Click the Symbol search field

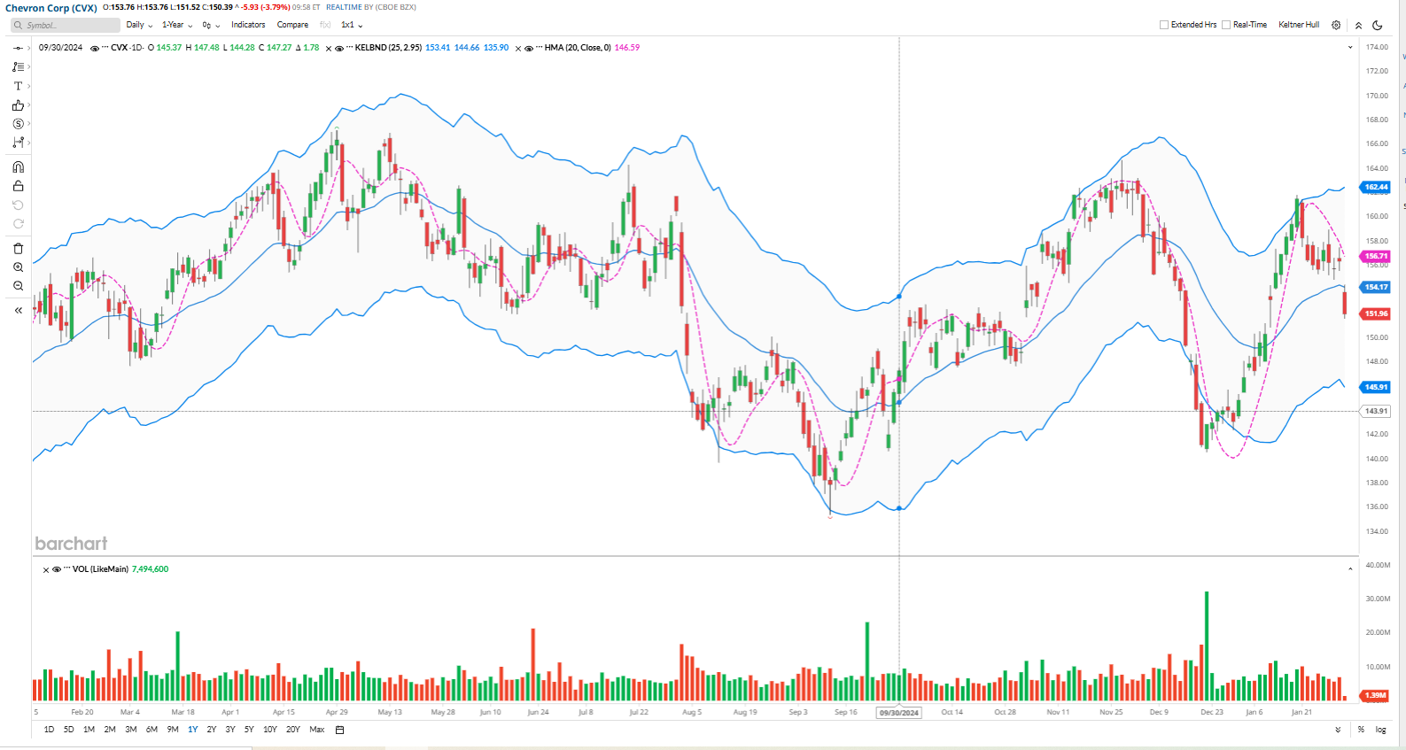point(65,25)
